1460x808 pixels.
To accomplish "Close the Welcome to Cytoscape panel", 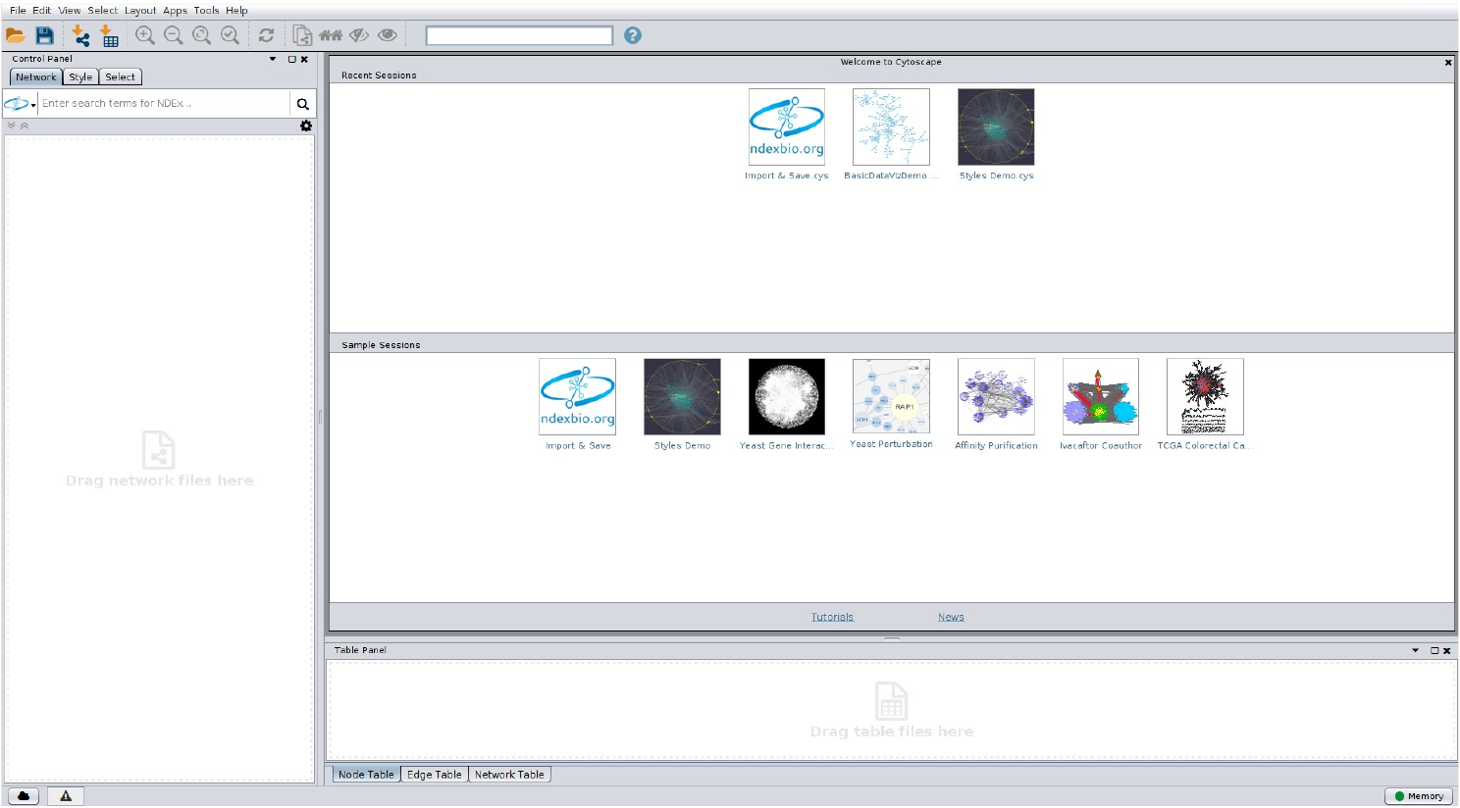I will point(1447,62).
